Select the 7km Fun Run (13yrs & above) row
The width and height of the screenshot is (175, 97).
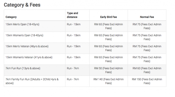click(85, 70)
